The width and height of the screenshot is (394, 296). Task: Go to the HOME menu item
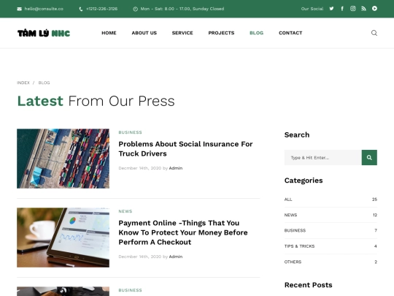(109, 33)
